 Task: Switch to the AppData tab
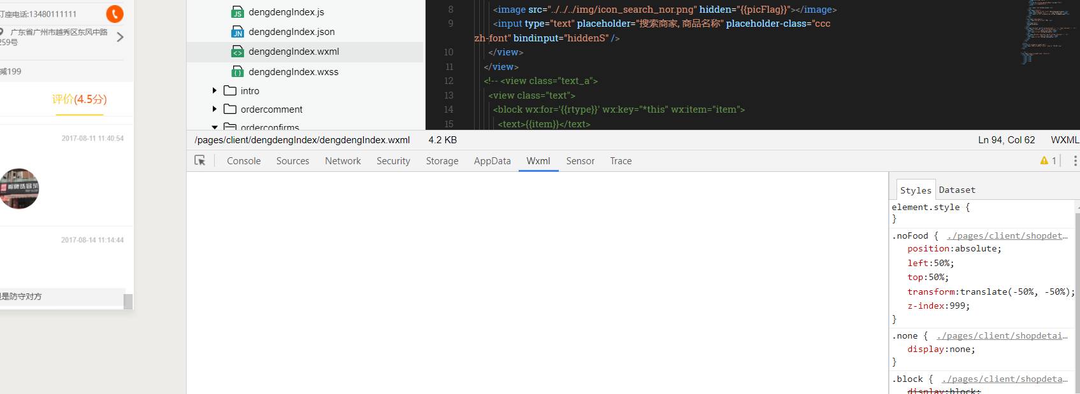[492, 161]
